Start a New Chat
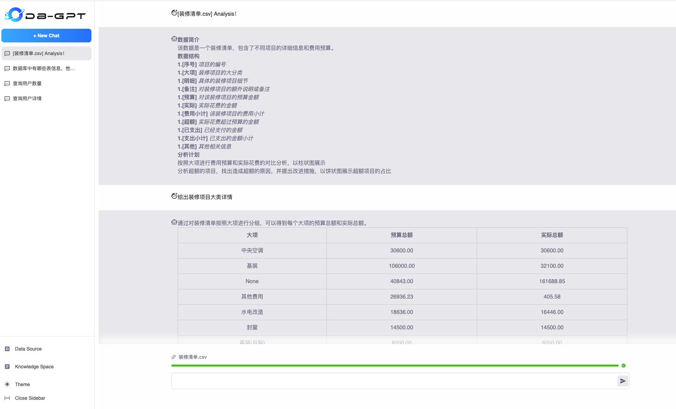Screen dimensions: 676x409 (46, 36)
